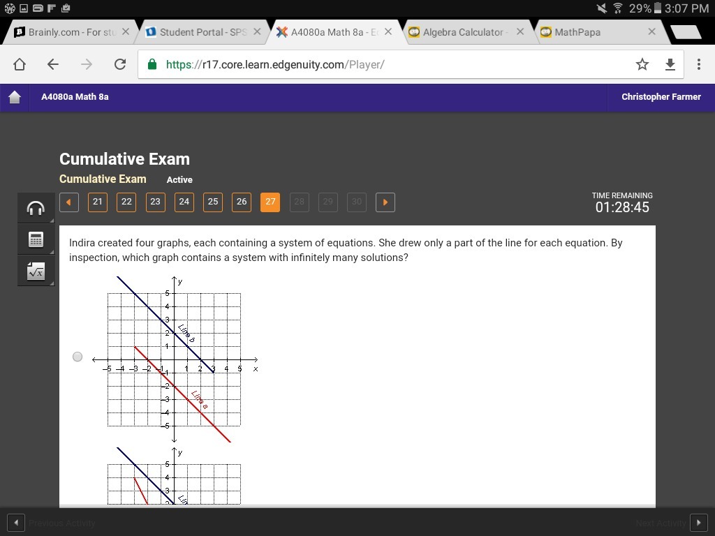Click the download icon in address bar
Screen dimensions: 715x536
[670, 64]
